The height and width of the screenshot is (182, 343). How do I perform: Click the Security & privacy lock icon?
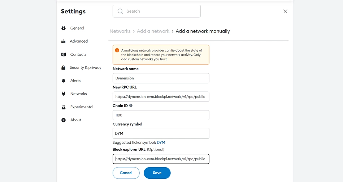coord(63,68)
